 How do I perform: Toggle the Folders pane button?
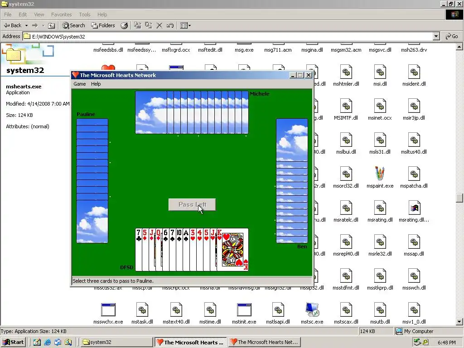point(103,25)
